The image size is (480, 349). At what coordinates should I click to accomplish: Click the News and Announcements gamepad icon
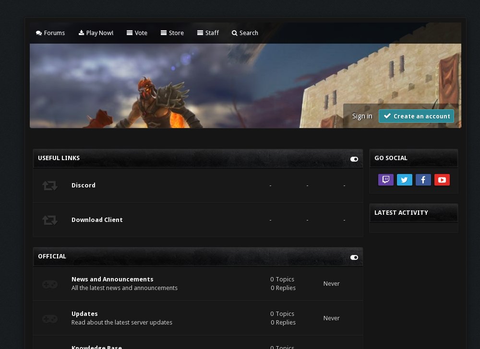pos(50,284)
